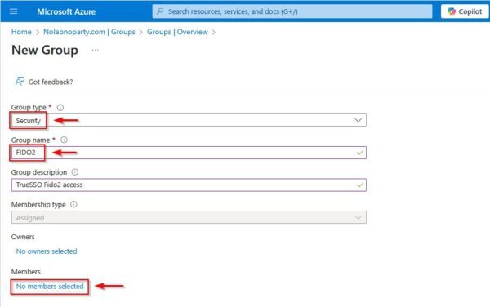Open Nolabnoparty.com | Groups breadcrumb
Screen dimensions: 490x307
pyautogui.click(x=89, y=32)
